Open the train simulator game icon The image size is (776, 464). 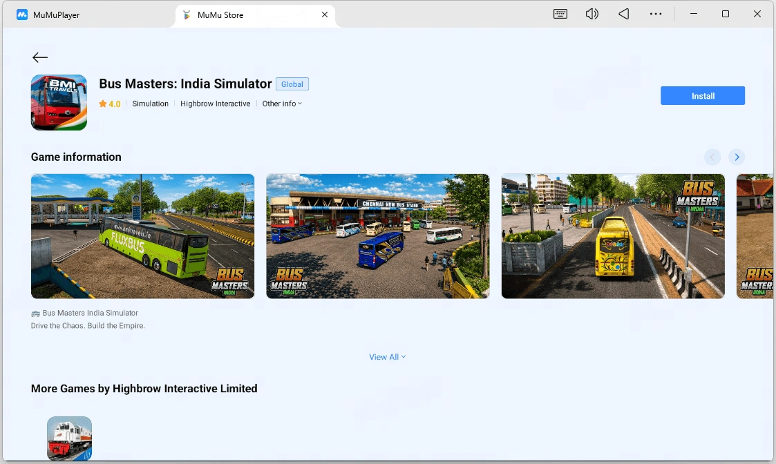pyautogui.click(x=69, y=438)
